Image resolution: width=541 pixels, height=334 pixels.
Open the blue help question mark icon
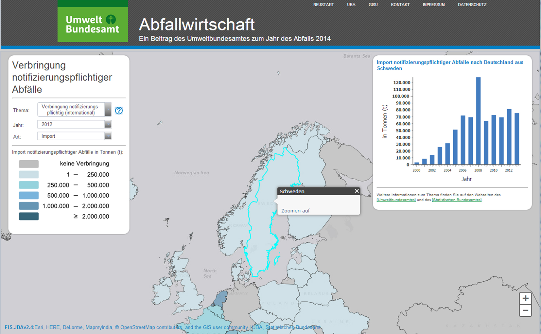click(119, 111)
